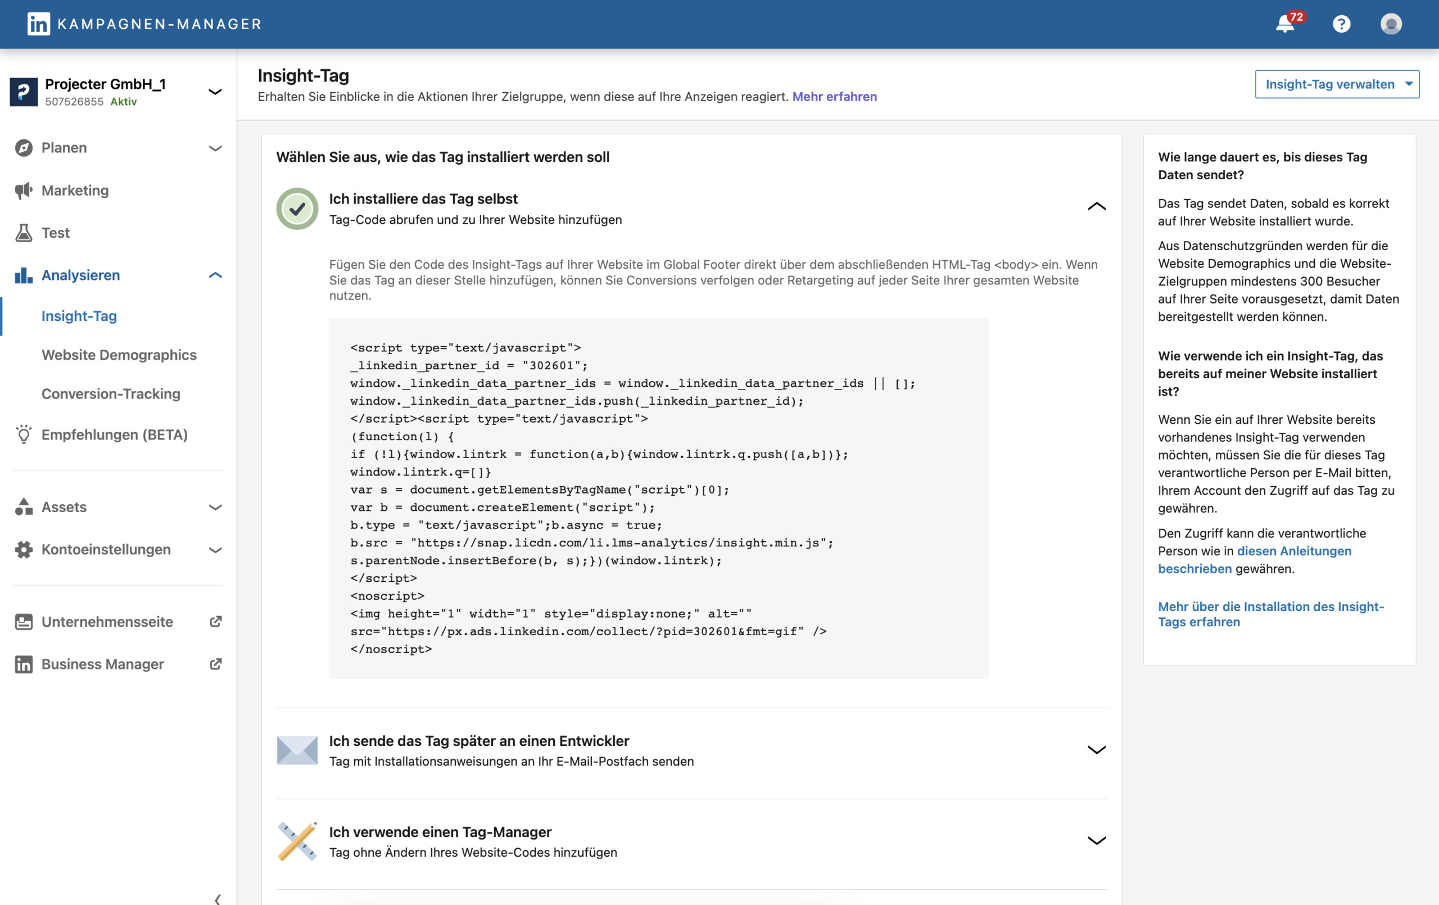1439x905 pixels.
Task: Click the Unternehmensseite link
Action: (x=107, y=622)
